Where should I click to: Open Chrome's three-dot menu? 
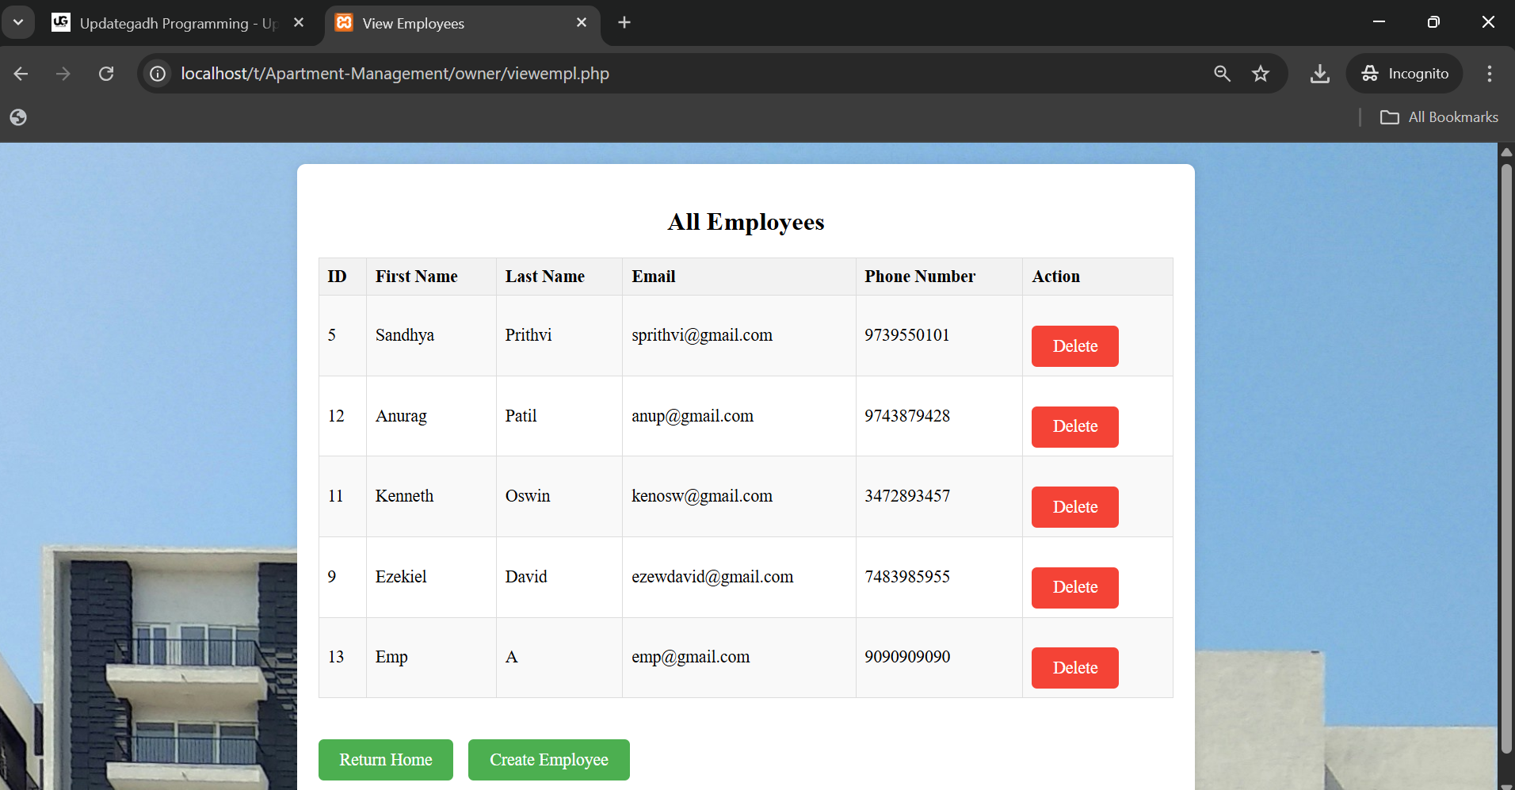[1489, 74]
